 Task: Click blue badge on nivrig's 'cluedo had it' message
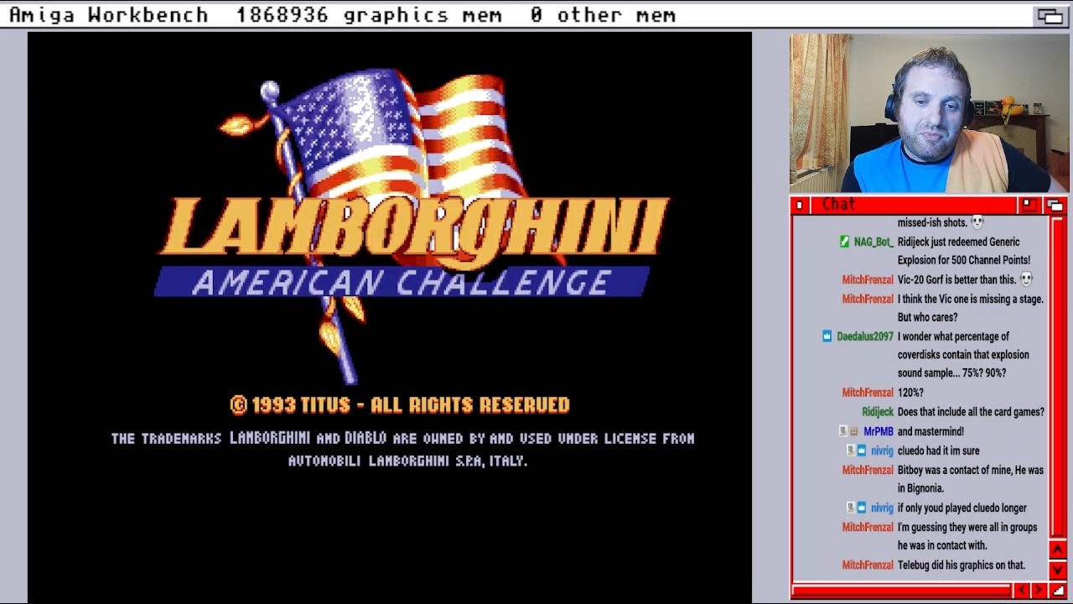pyautogui.click(x=861, y=450)
